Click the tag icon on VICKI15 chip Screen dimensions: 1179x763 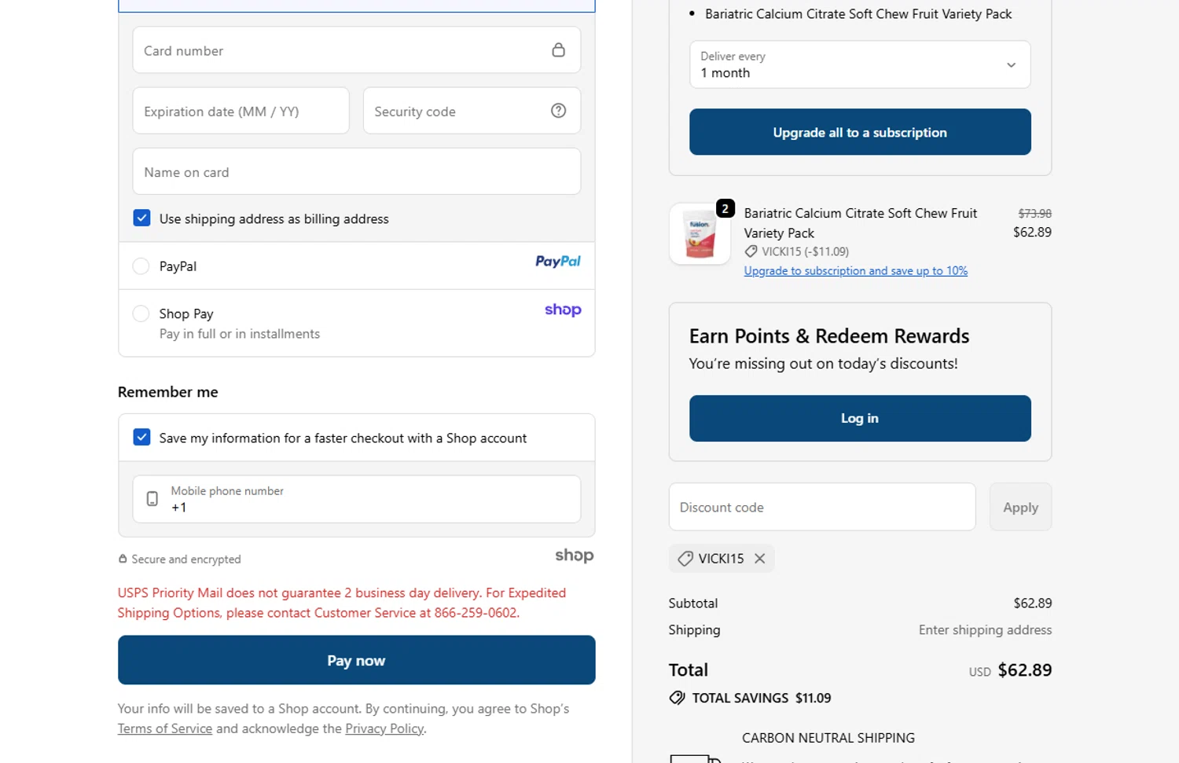pyautogui.click(x=685, y=559)
